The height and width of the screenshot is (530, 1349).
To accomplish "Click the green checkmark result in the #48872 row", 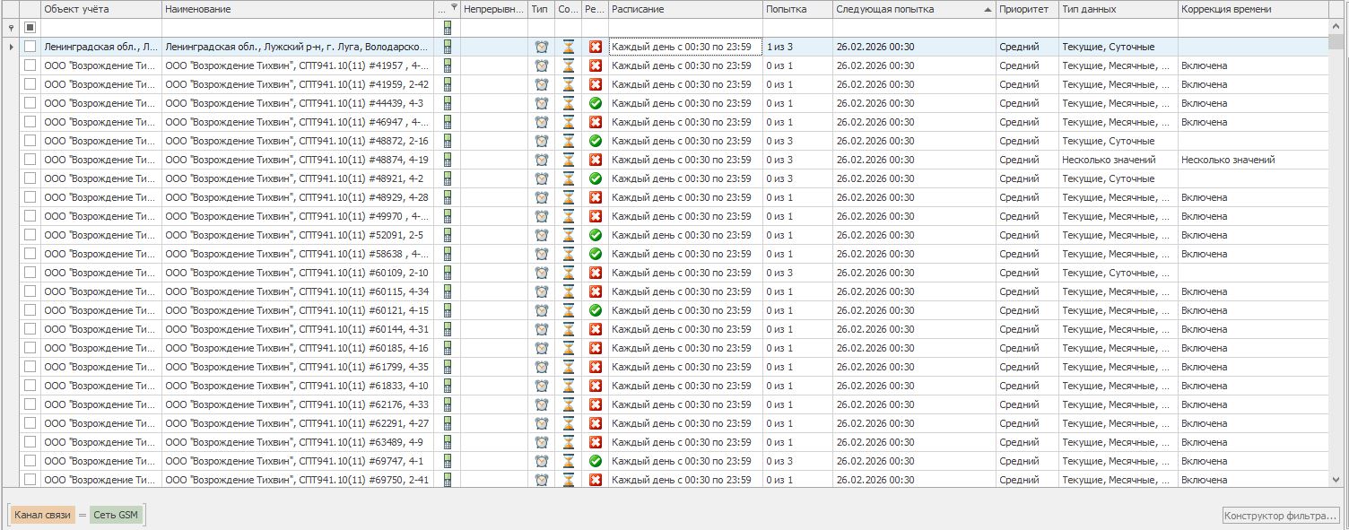I will pyautogui.click(x=595, y=141).
